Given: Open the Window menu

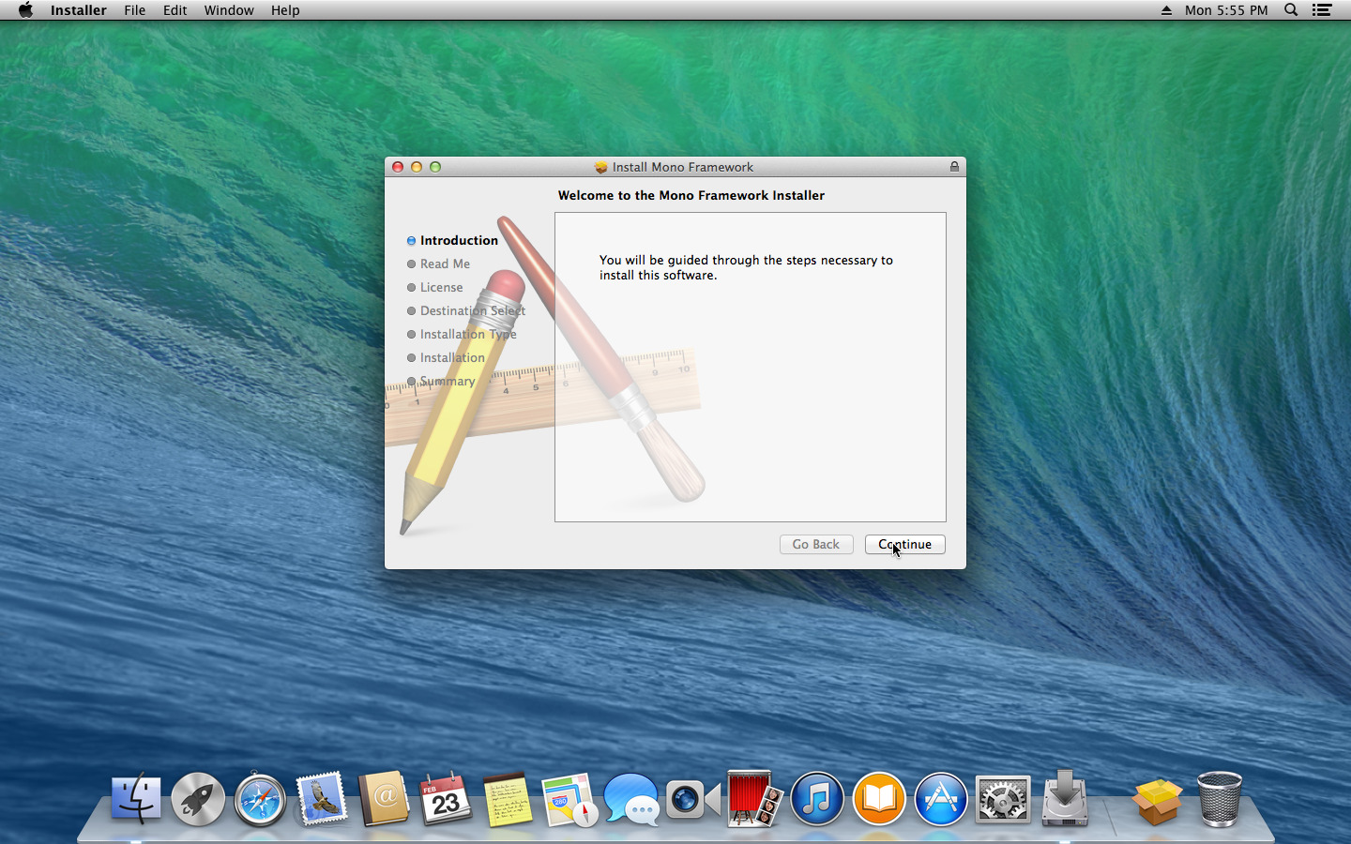Looking at the screenshot, I should pos(229,10).
